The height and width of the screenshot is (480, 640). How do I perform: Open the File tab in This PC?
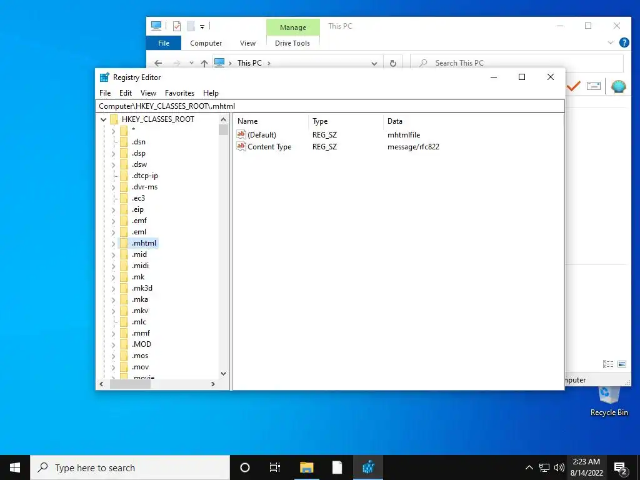[x=164, y=43]
